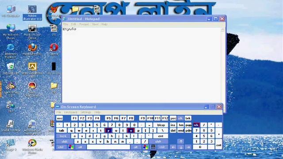Click the left arrow key
283x159 pixels.
point(173,147)
